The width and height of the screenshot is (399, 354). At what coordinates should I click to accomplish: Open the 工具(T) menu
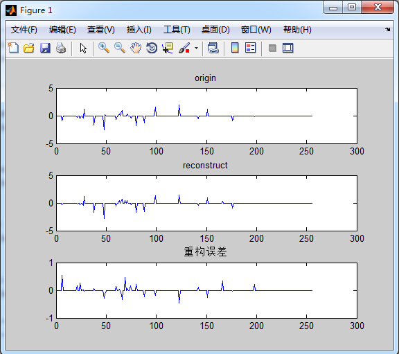tap(177, 30)
